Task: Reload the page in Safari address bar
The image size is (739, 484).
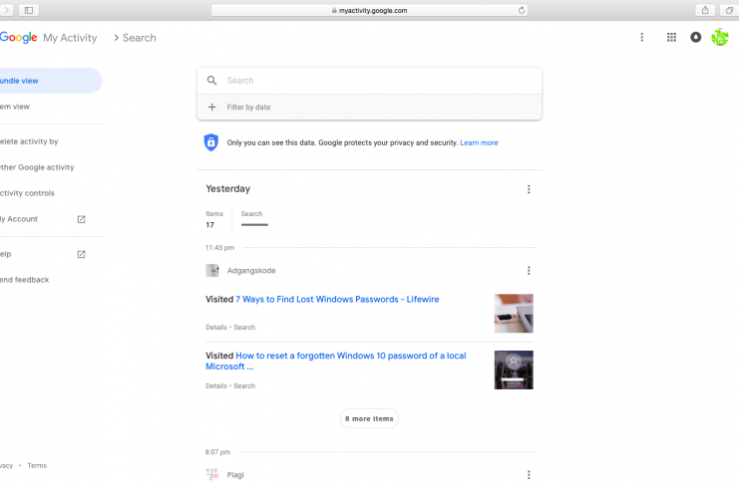Action: (x=522, y=10)
